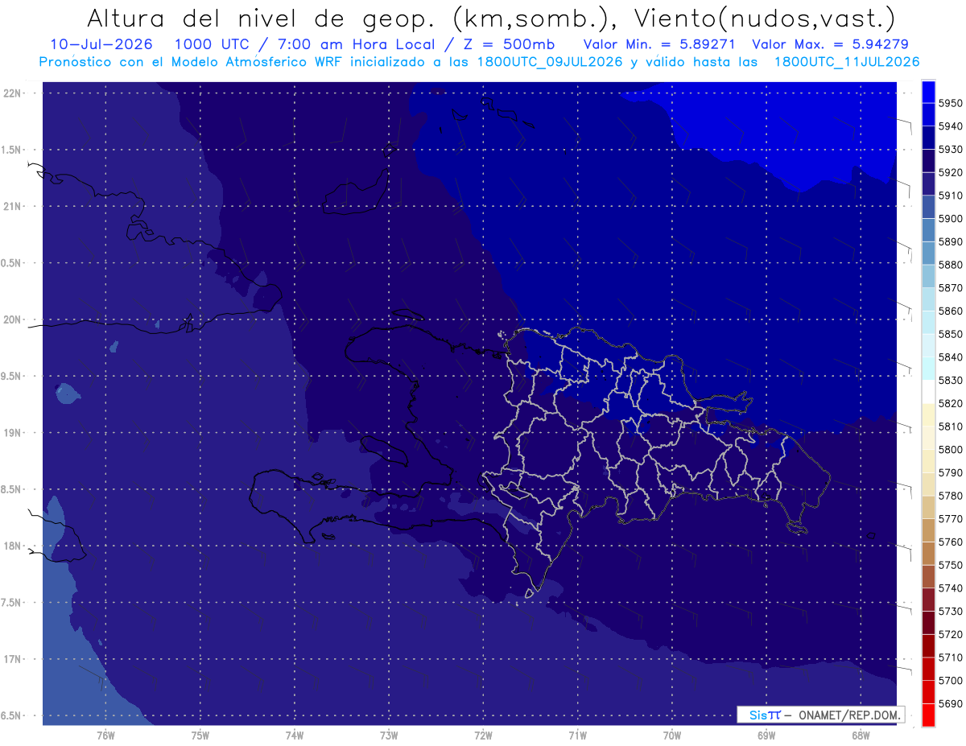Click legend value "5800"

click(950, 449)
